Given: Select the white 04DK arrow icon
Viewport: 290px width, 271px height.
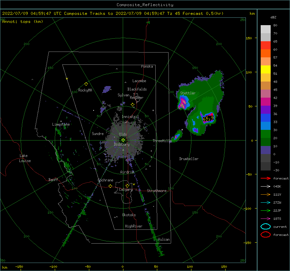Looking at the screenshot, I should click(266, 187).
